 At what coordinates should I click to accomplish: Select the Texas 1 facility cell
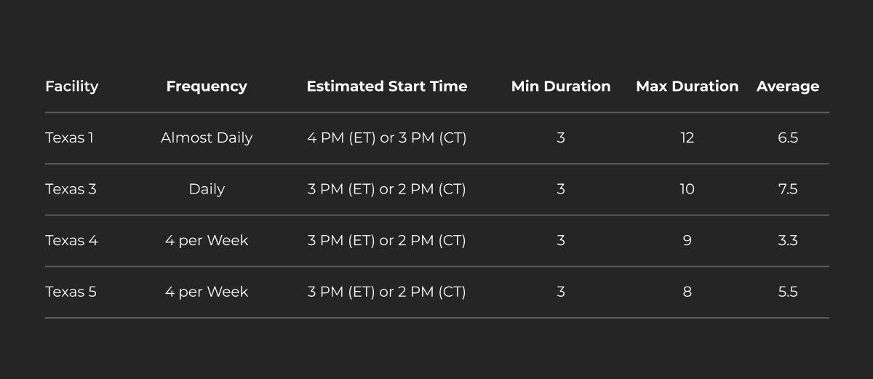pos(69,137)
